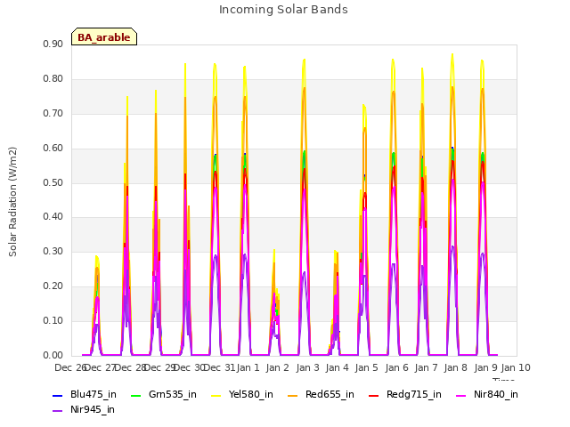Click the magenta Nir840_in legend color marker

click(461, 395)
